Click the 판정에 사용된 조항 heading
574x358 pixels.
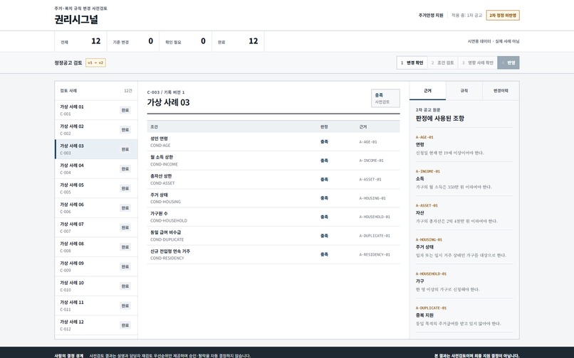coord(440,119)
